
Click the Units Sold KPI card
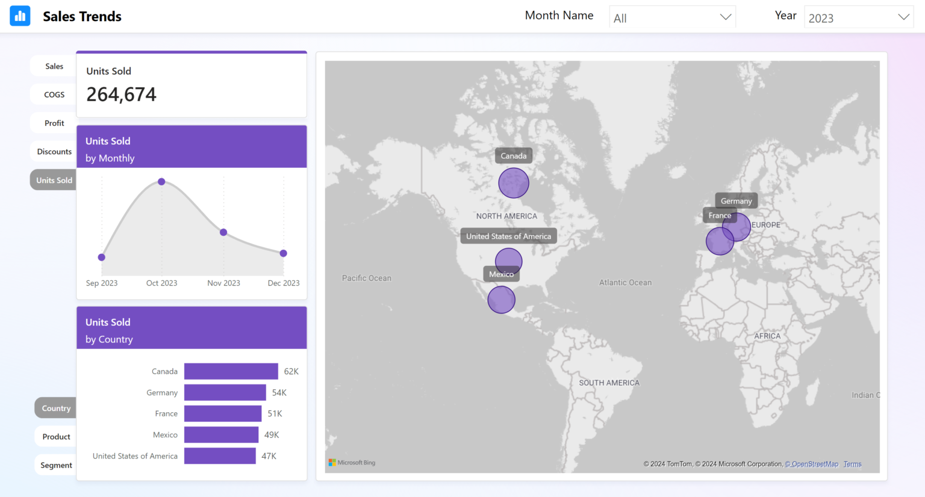192,84
